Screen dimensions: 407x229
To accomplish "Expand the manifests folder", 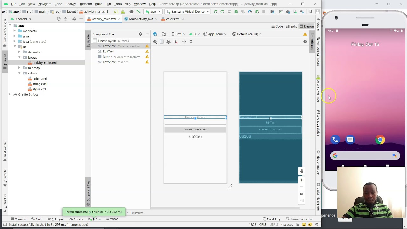I will pyautogui.click(x=15, y=31).
